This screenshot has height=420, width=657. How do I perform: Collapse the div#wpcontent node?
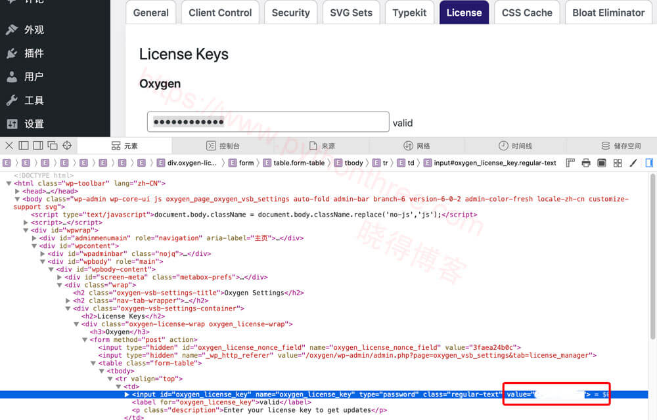point(34,246)
